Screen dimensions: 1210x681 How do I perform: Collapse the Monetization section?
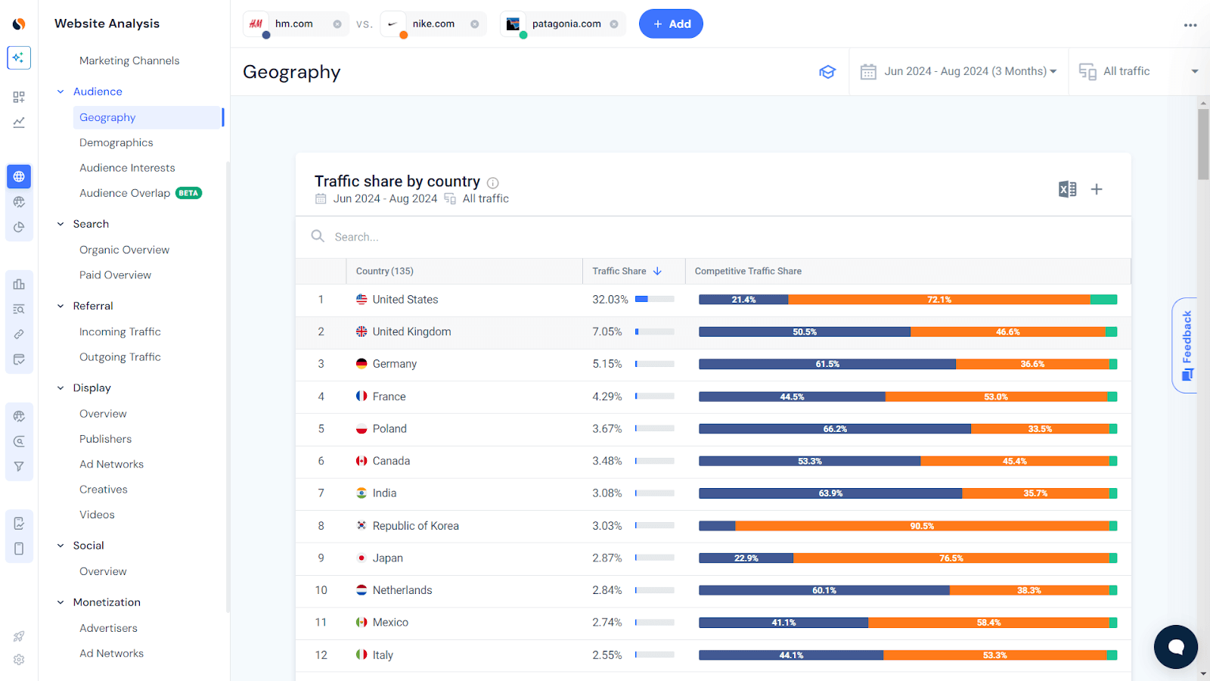tap(60, 602)
